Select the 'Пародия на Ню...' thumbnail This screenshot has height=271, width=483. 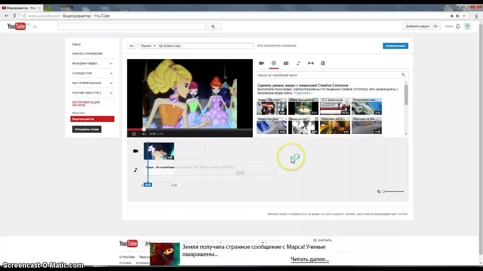pyautogui.click(x=367, y=125)
